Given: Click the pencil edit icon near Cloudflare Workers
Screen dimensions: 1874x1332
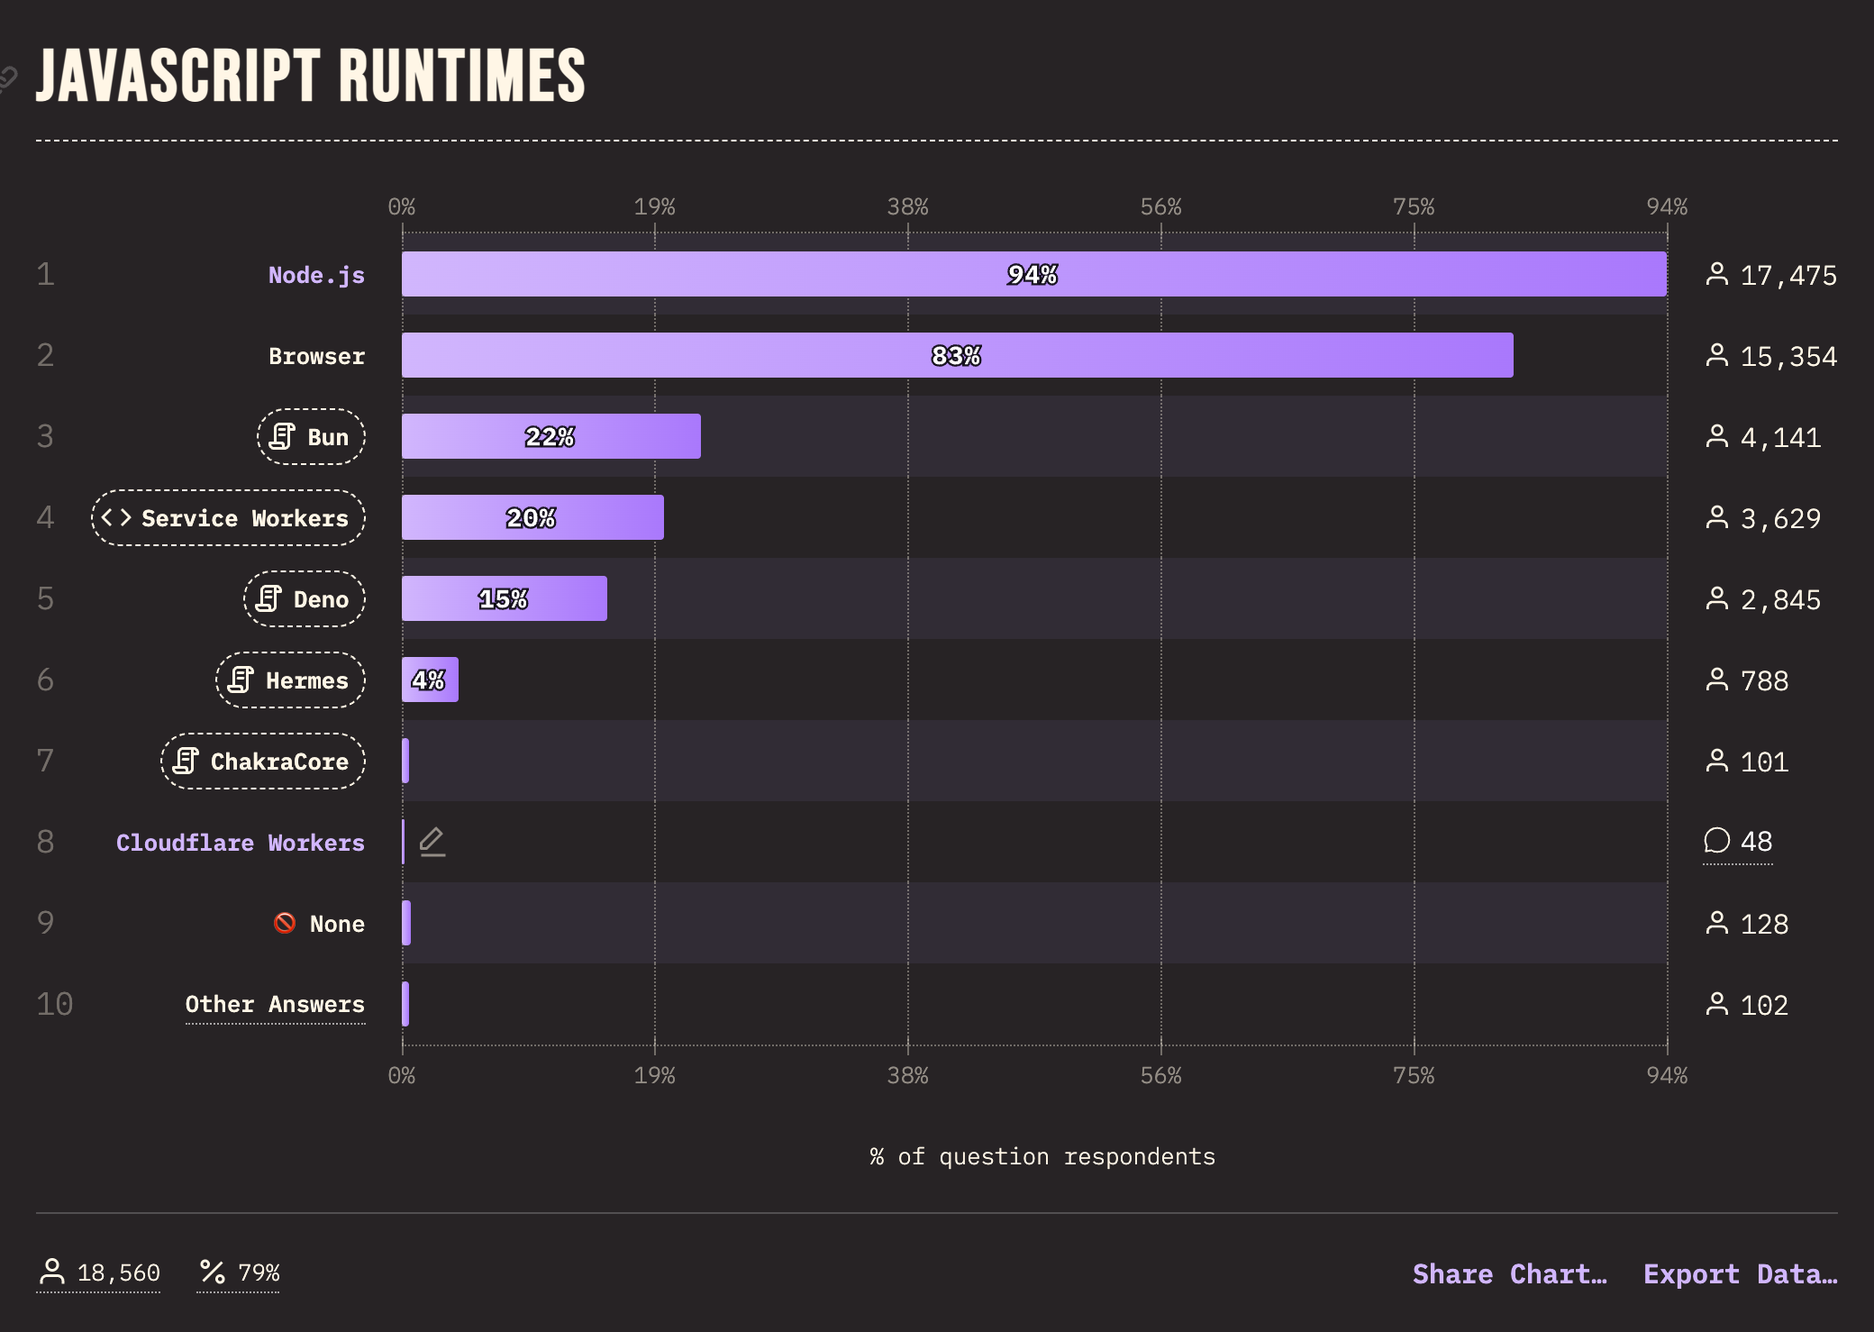Looking at the screenshot, I should (432, 842).
